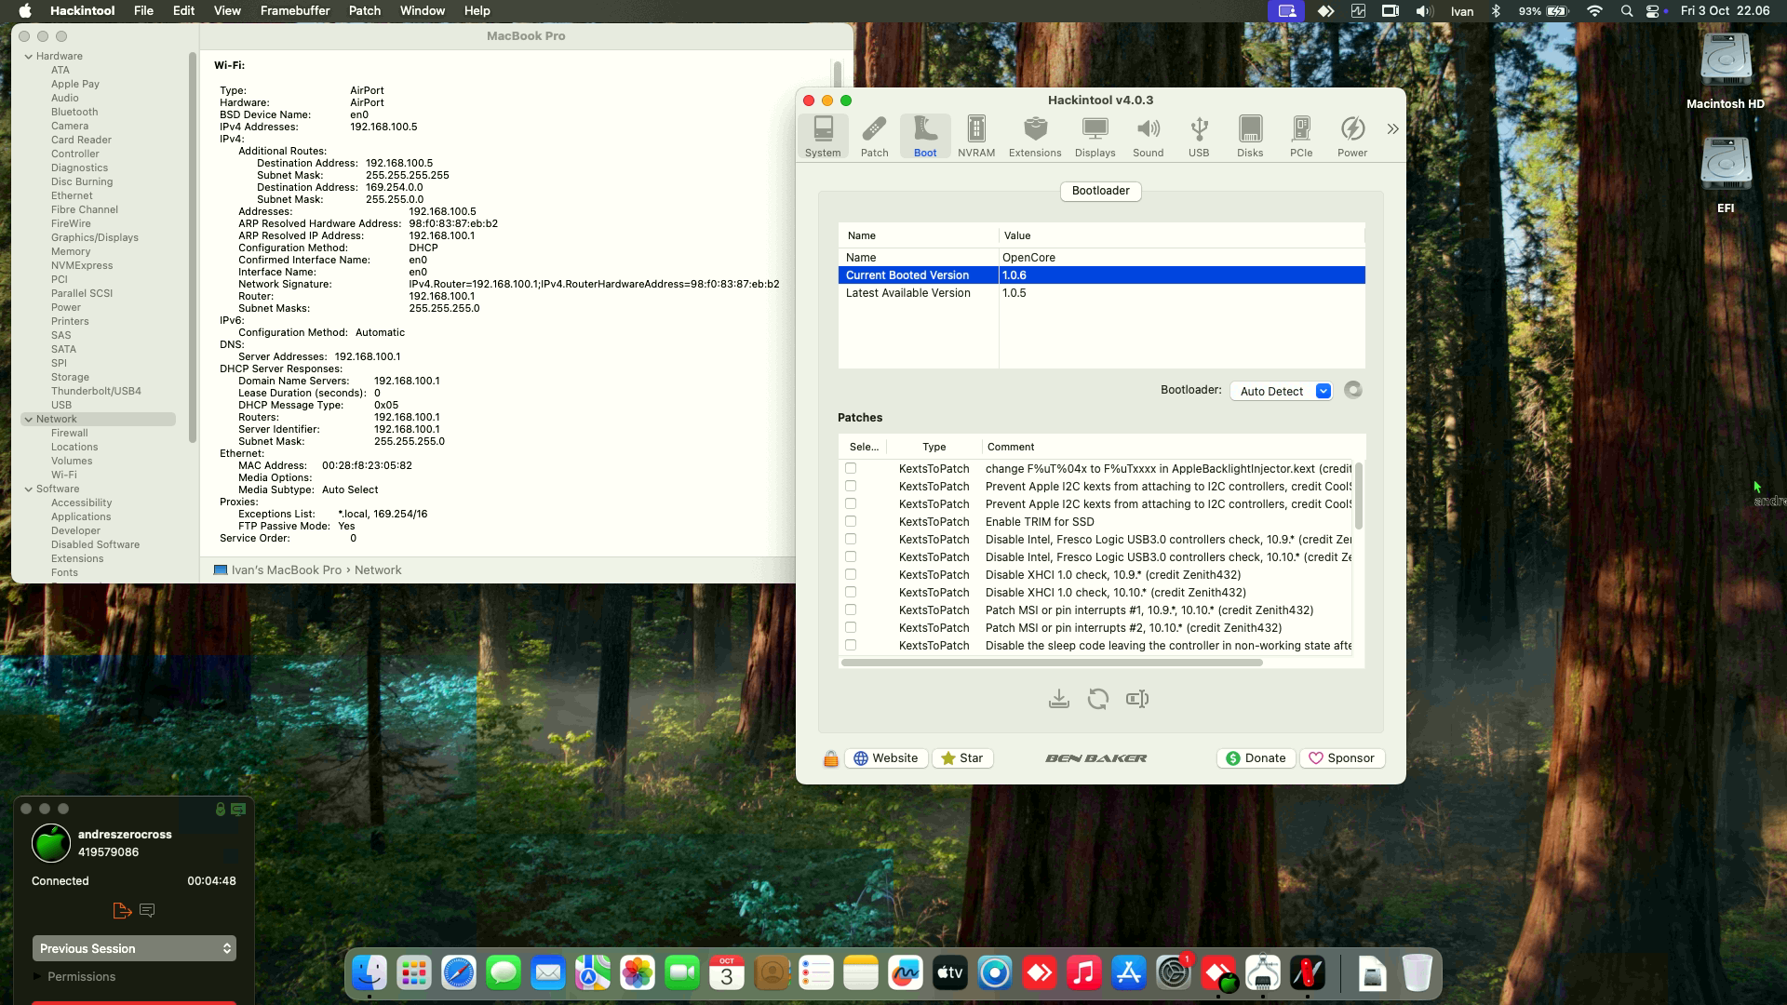This screenshot has height=1005, width=1787.
Task: Open the Help menu
Action: coord(477,11)
